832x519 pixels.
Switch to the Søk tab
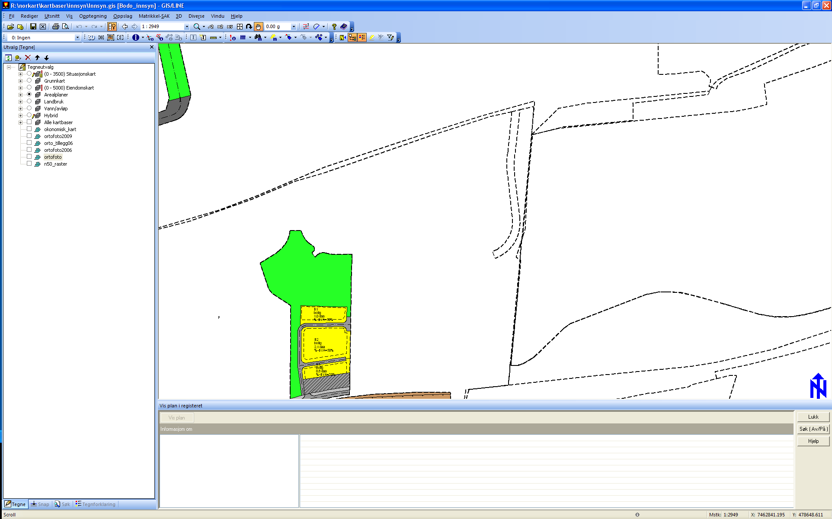click(x=62, y=504)
